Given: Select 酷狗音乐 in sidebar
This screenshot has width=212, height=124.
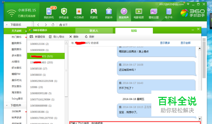Looking at the screenshot, I should (x=17, y=43).
